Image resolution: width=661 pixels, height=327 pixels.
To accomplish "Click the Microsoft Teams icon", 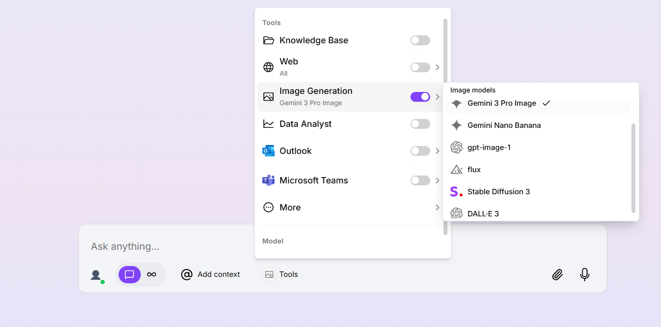I will click(268, 180).
